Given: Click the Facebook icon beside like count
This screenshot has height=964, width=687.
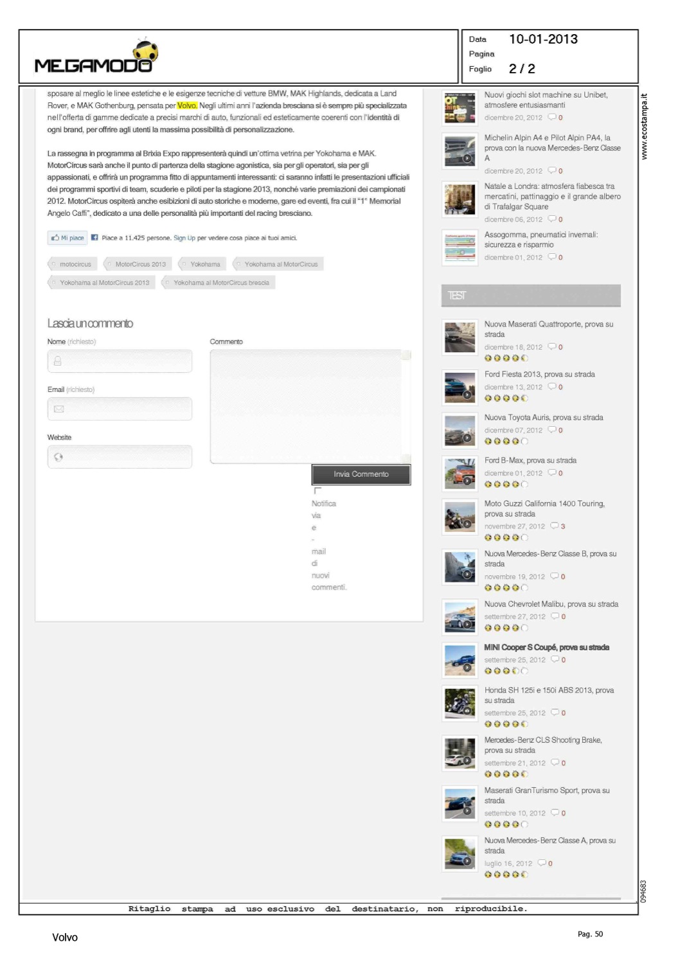Looking at the screenshot, I should pos(94,238).
